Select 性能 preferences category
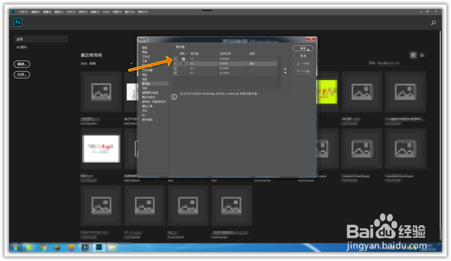This screenshot has height=261, width=451. (x=144, y=79)
